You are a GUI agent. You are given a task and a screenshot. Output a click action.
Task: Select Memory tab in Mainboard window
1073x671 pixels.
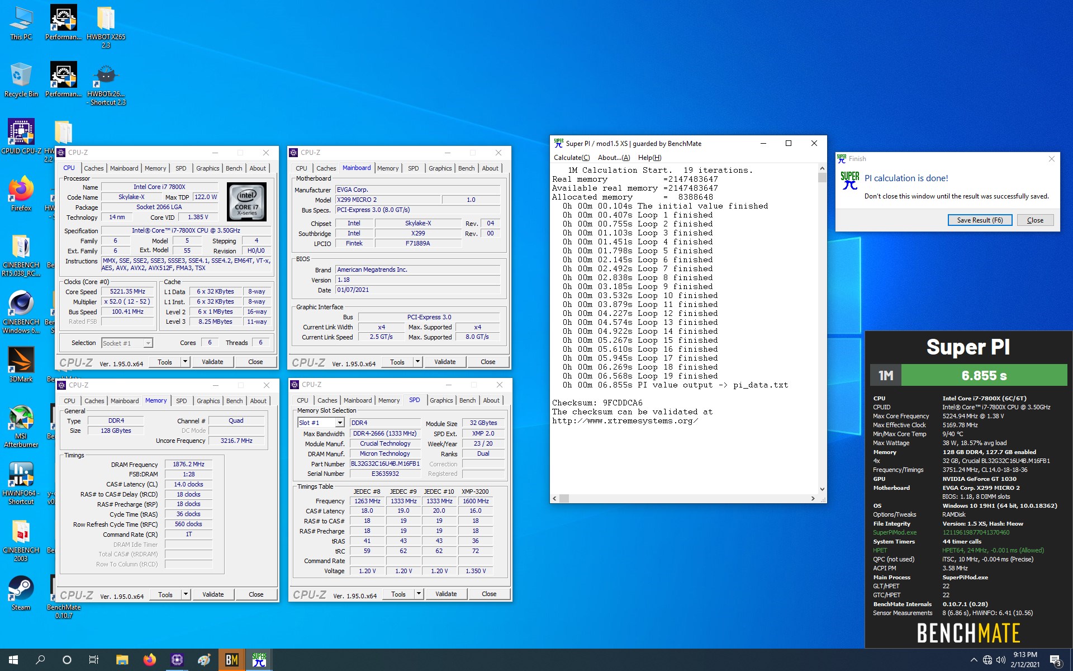(x=388, y=168)
